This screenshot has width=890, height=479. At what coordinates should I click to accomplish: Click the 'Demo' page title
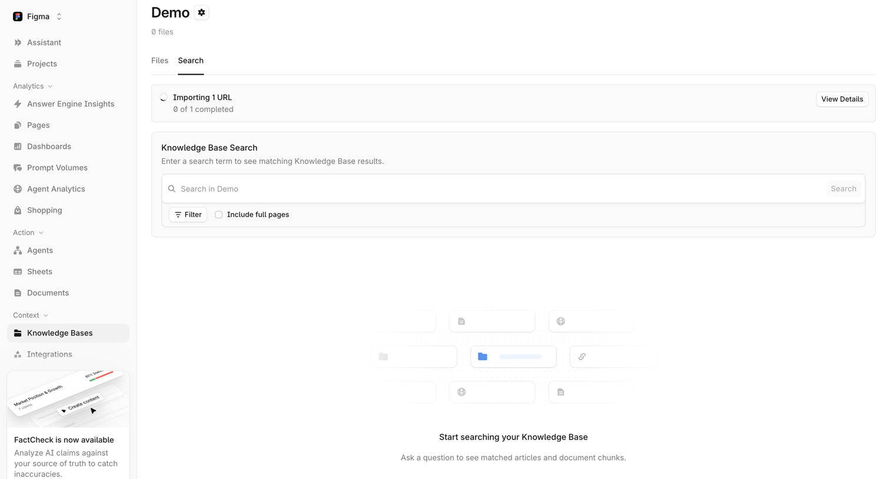pos(170,12)
